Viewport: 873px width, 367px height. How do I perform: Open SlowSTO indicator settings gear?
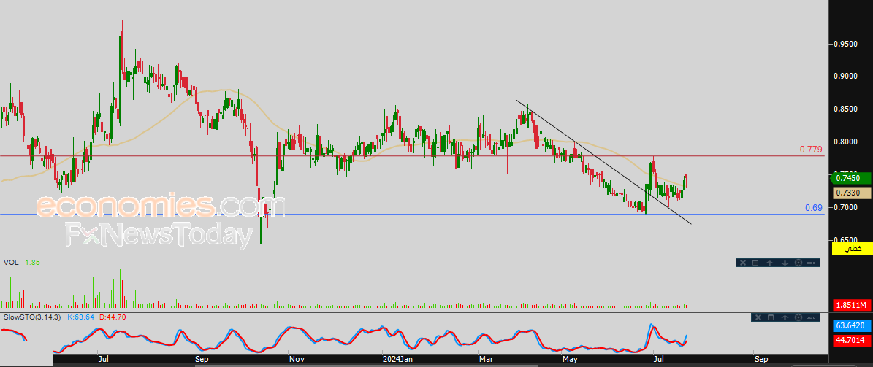click(x=798, y=317)
